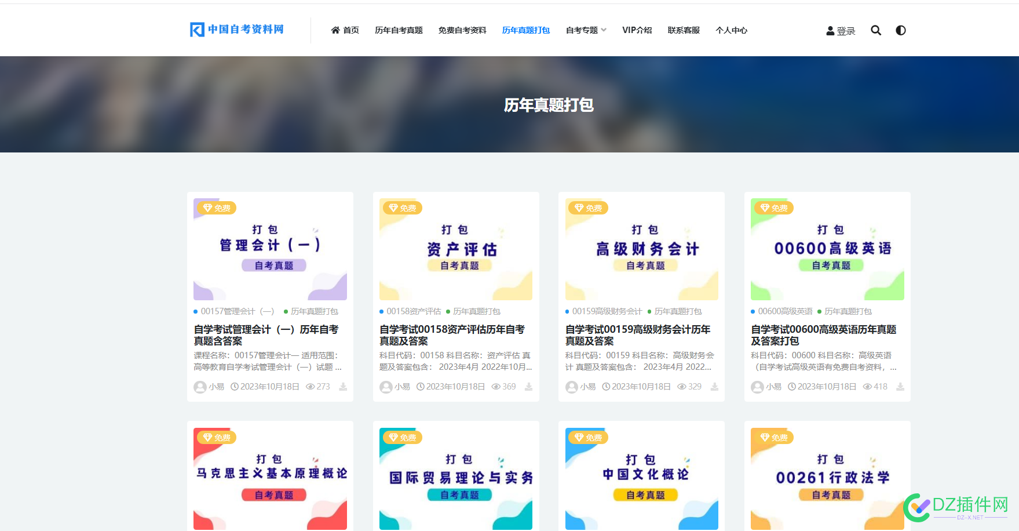
Task: Open title 自学考试管理会计（一）历年自考真题含答案
Action: point(266,335)
